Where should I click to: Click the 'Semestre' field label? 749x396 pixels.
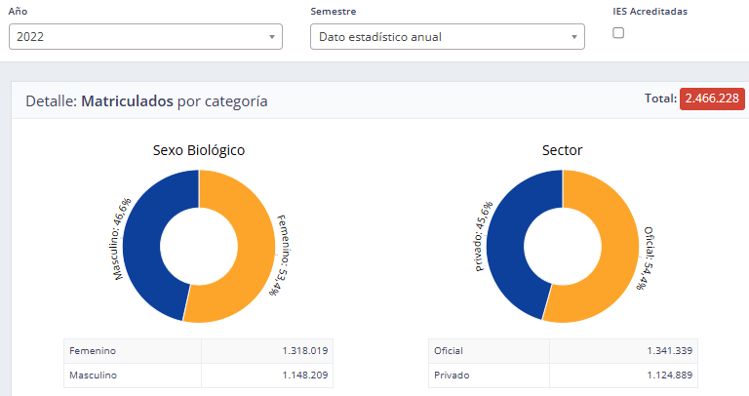[334, 12]
